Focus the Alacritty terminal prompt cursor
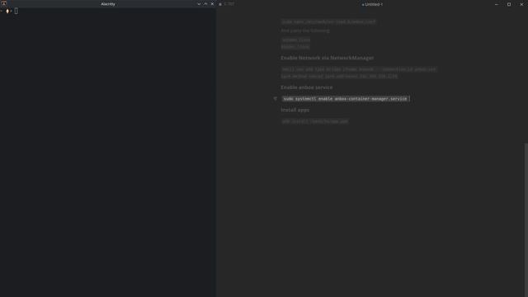The height and width of the screenshot is (297, 528). pyautogui.click(x=16, y=11)
